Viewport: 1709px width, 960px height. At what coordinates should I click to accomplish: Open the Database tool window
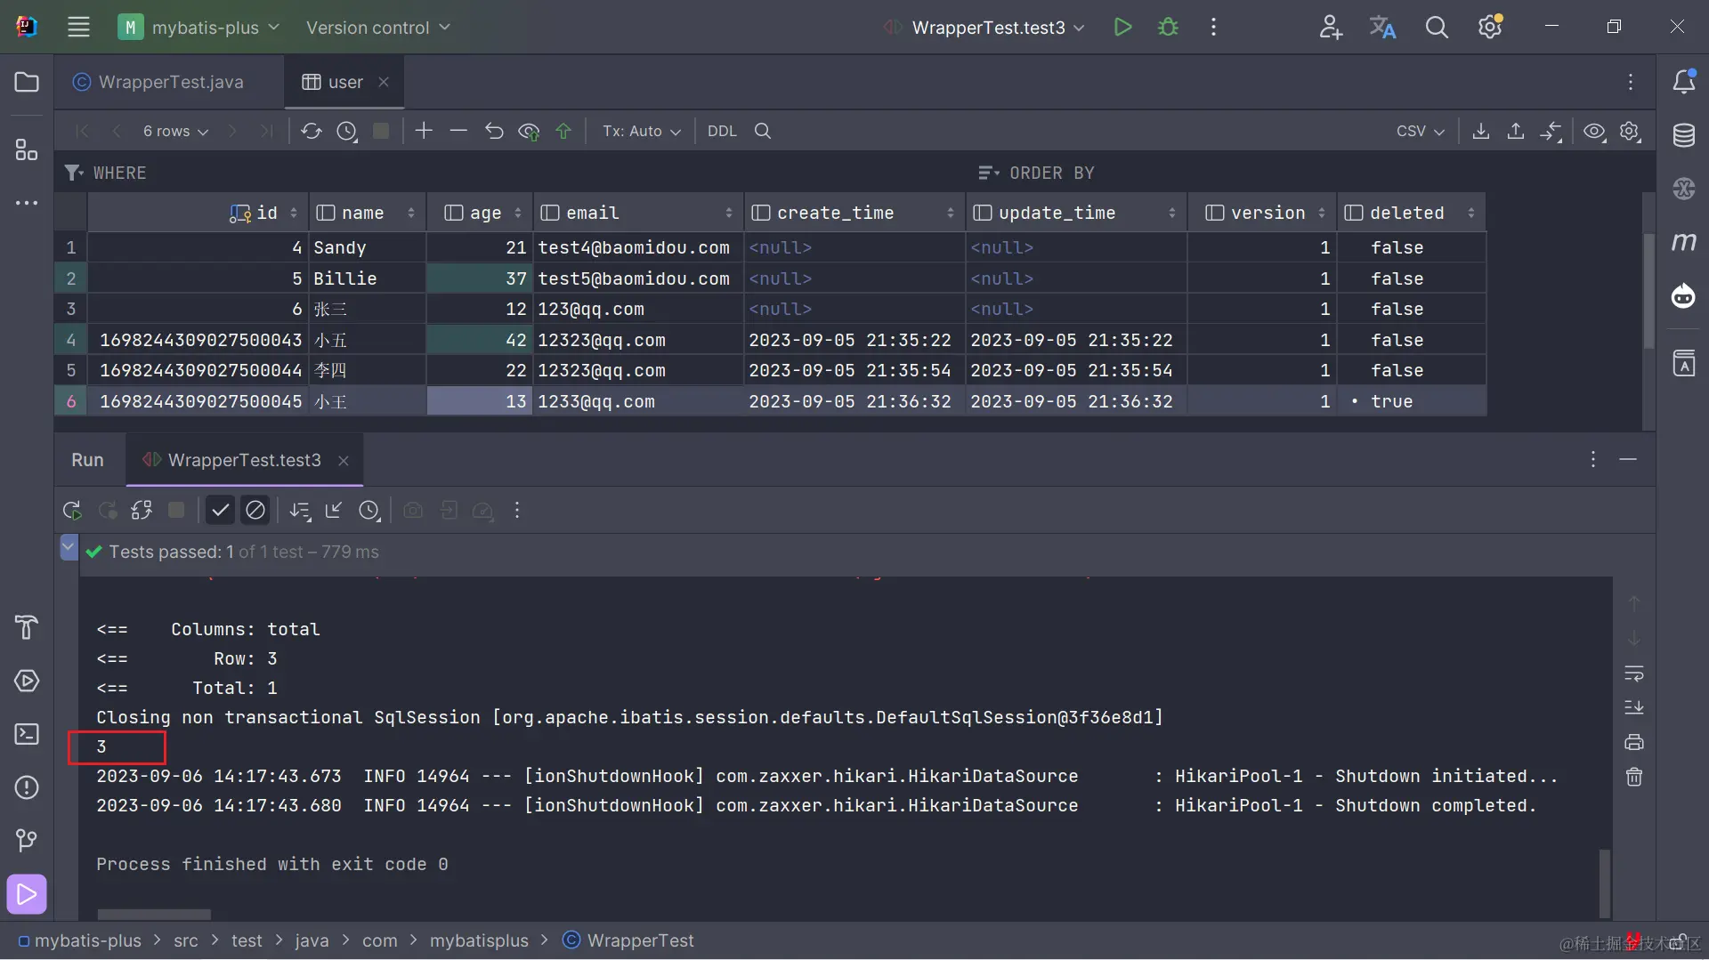pos(1684,135)
